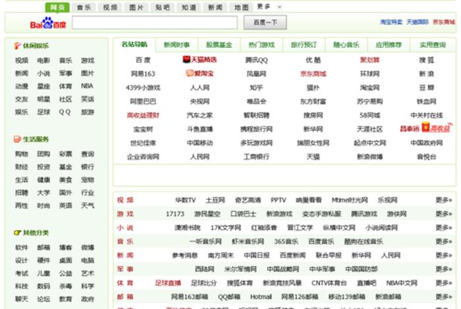Viewport: 461px width, 309px height.
Task: Select the 网页 search tab
Action: click(57, 7)
